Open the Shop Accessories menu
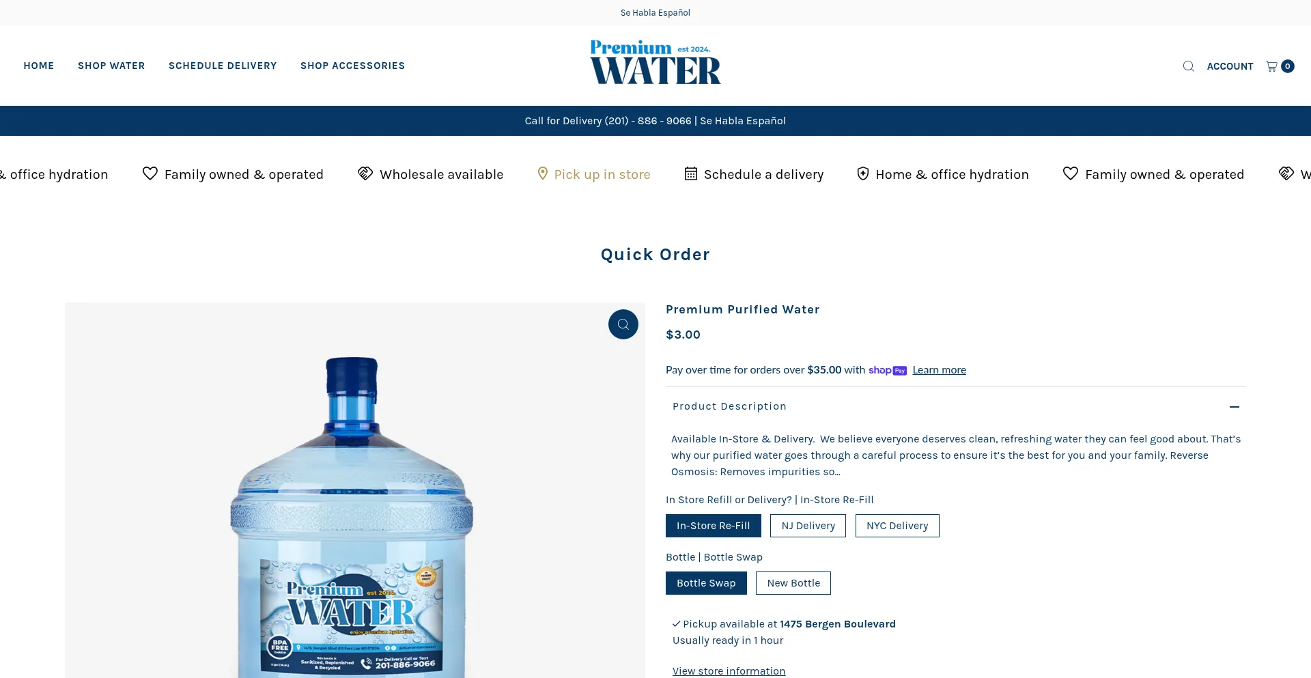 352,66
